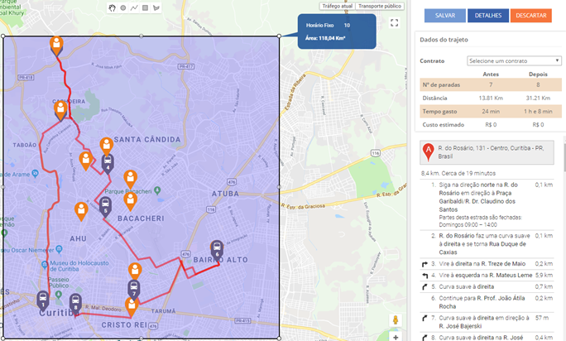Open the Contrato dropdown
Screen dimensions: 566x341
click(x=514, y=60)
